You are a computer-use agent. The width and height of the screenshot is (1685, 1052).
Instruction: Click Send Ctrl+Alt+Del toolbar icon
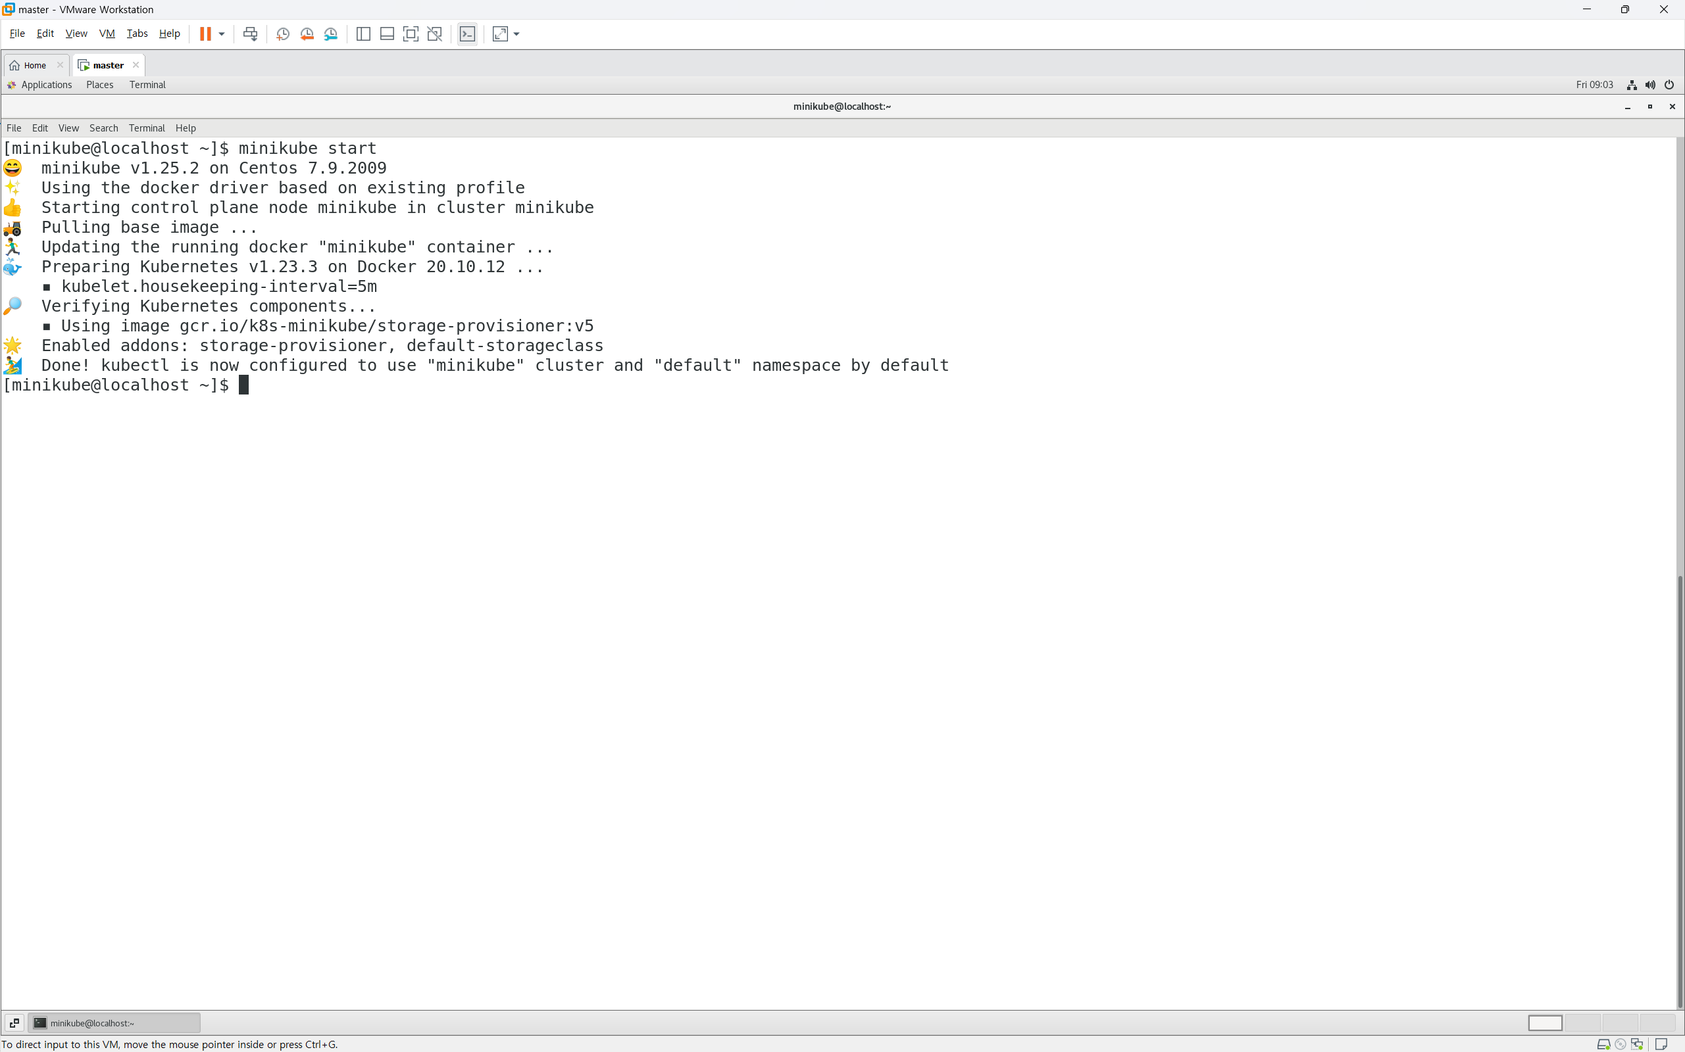[250, 34]
